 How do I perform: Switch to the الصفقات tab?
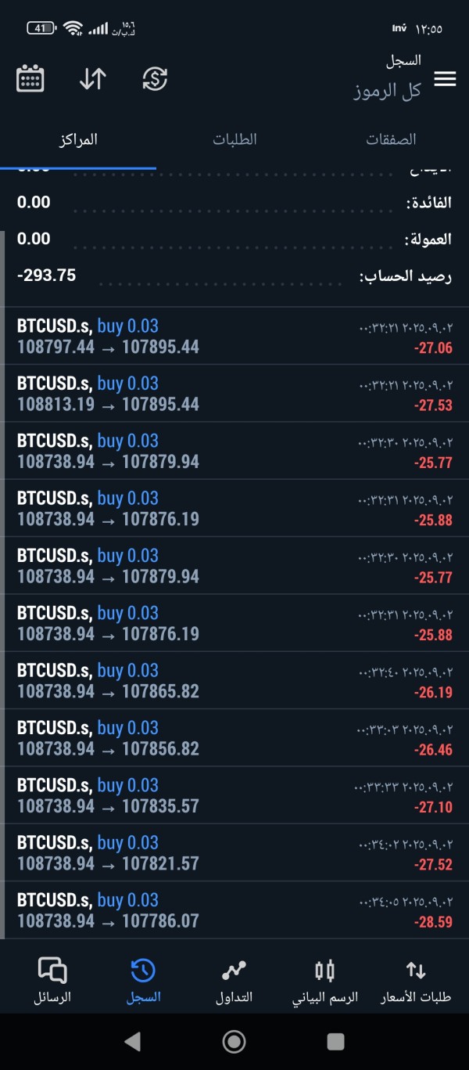tap(391, 140)
